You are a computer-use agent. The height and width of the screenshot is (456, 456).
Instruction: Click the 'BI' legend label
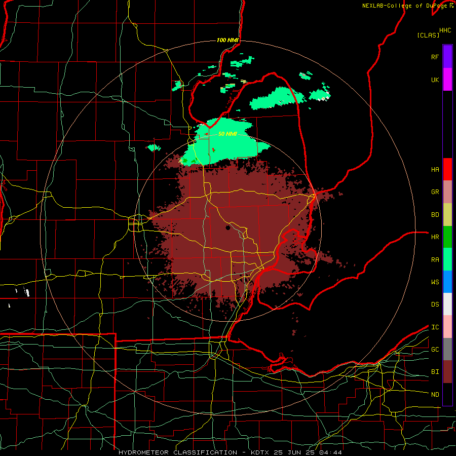point(435,372)
